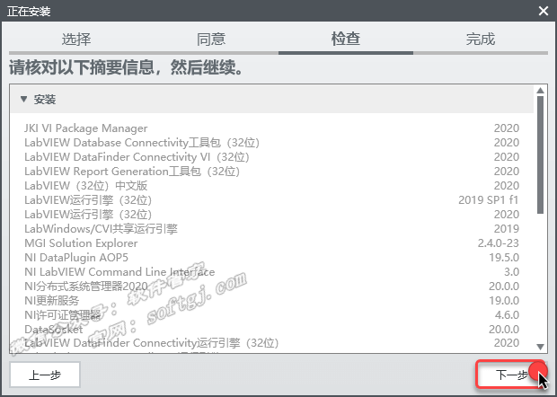Click the 安装 section header label
This screenshot has width=557, height=397.
(45, 100)
